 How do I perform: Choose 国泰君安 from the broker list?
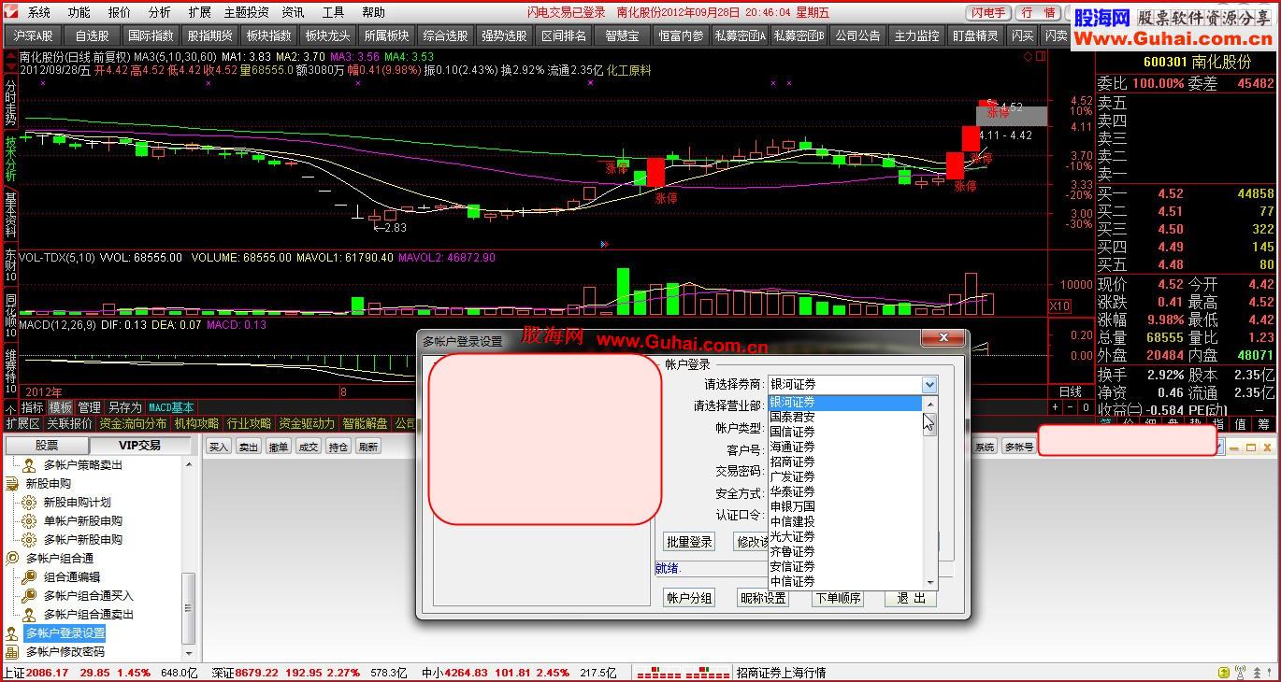[792, 417]
